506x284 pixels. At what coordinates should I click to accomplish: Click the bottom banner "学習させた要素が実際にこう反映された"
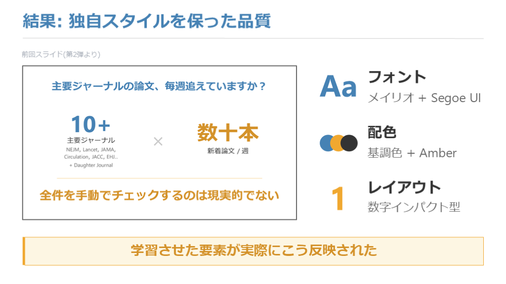(x=253, y=250)
